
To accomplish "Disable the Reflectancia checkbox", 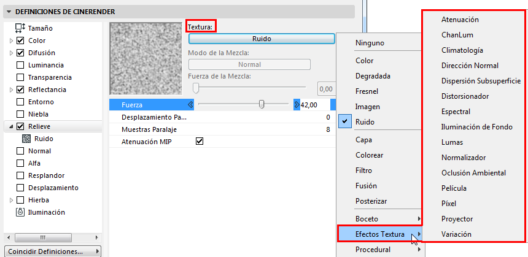I will [20, 90].
